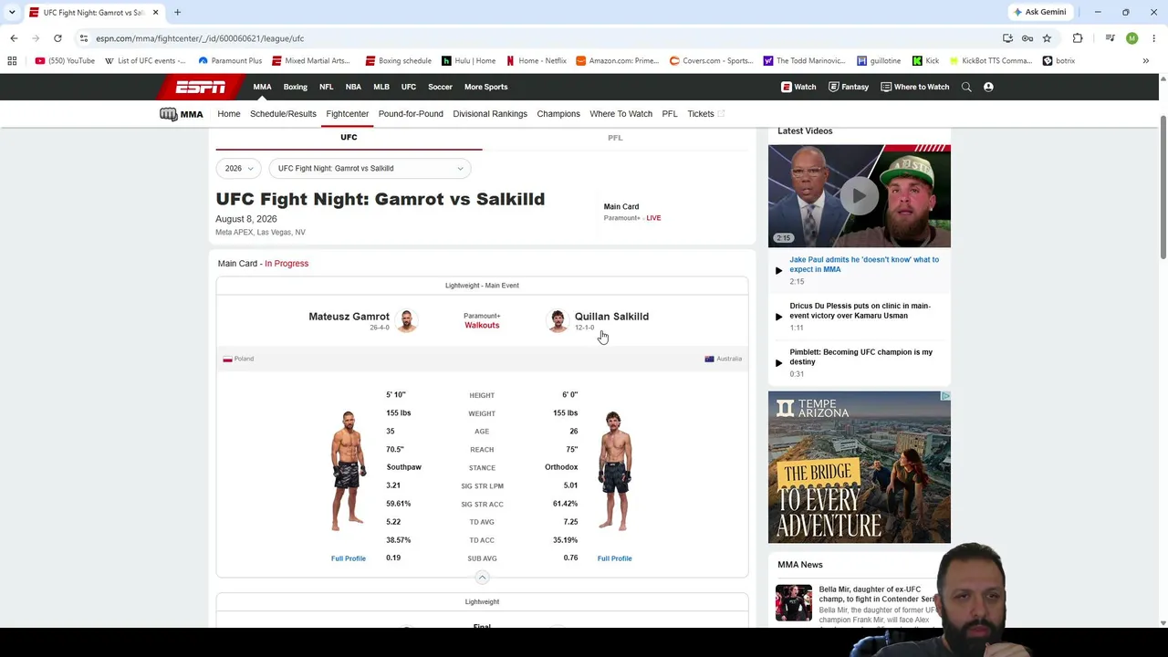Click Mateusz Gamrot name link
Image resolution: width=1168 pixels, height=657 pixels.
tap(349, 317)
